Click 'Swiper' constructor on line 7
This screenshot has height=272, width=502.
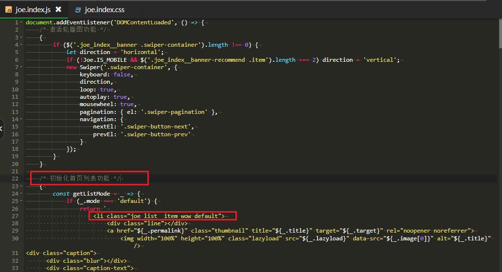(x=90, y=67)
